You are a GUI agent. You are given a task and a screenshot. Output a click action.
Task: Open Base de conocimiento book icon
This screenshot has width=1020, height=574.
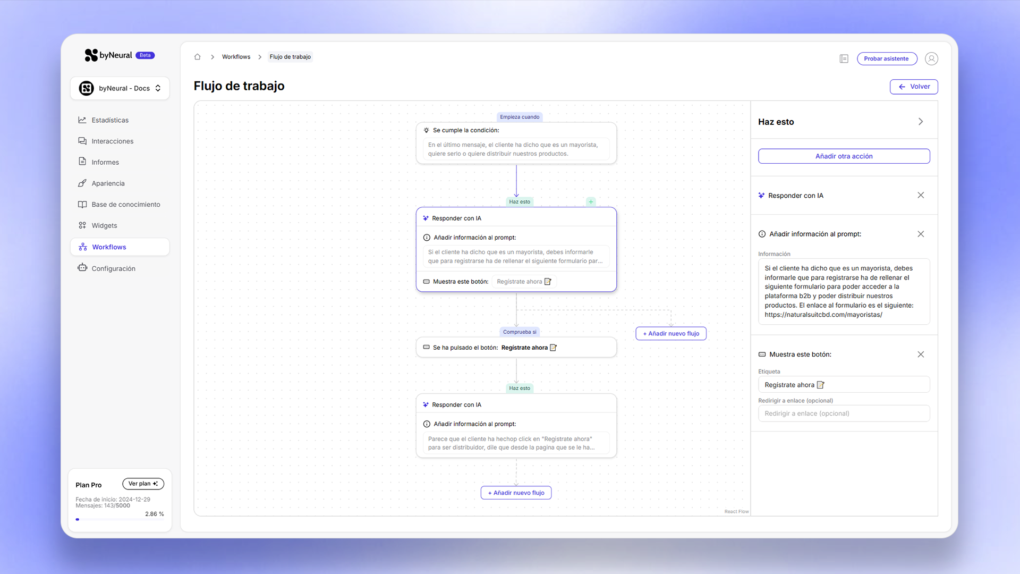click(83, 204)
